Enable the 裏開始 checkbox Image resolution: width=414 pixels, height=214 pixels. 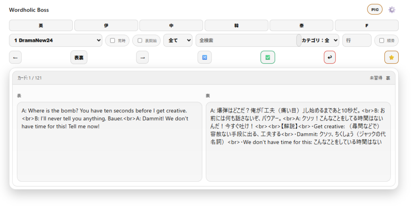(140, 40)
